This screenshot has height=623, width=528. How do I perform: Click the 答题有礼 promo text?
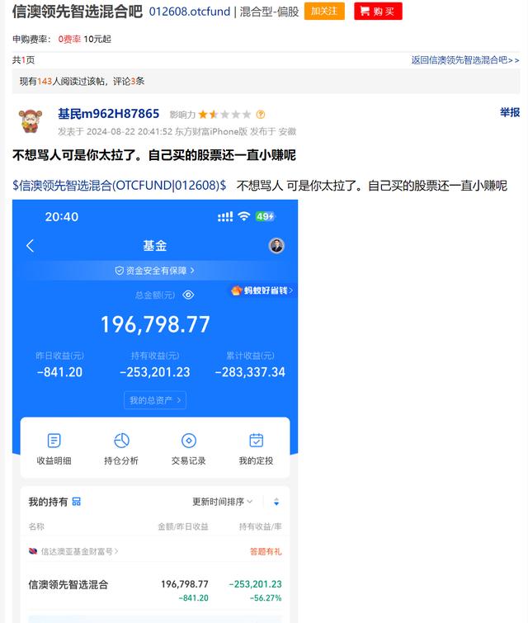point(266,551)
